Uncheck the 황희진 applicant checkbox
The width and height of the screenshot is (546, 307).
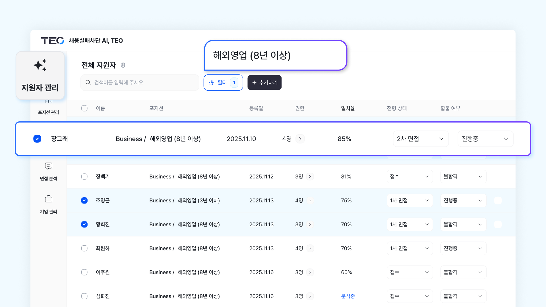pyautogui.click(x=84, y=224)
